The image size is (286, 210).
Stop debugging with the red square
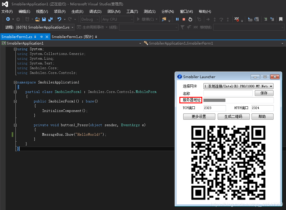(184, 19)
